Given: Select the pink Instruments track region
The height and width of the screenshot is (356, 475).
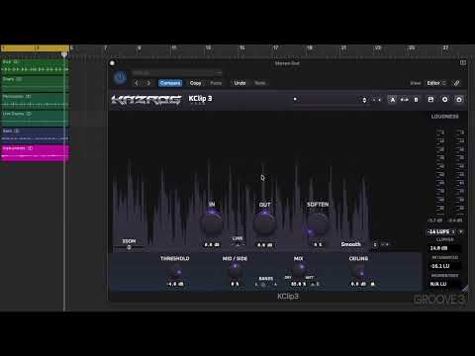Looking at the screenshot, I should 35,152.
